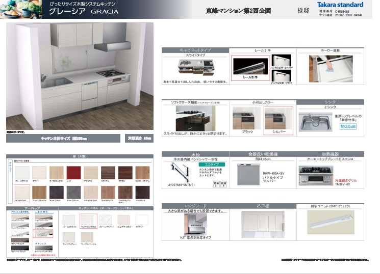Click the Zシンク sink photo

coord(316,122)
